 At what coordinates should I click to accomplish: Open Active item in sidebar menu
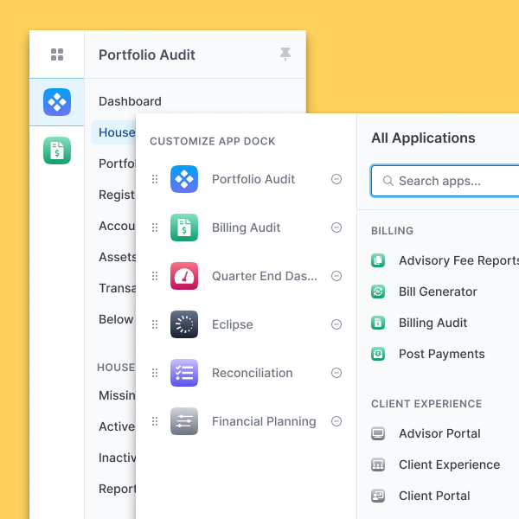point(117,426)
